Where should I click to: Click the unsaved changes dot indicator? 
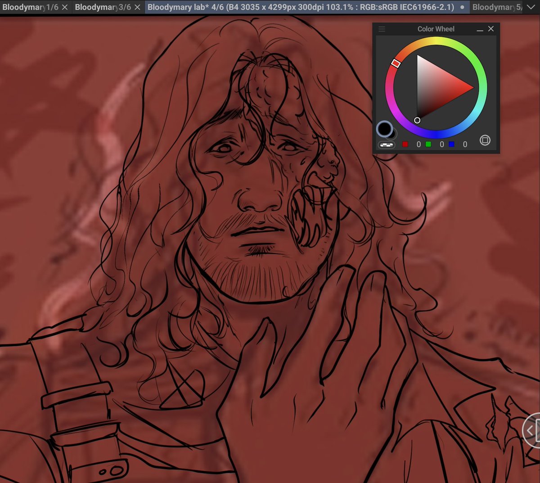coord(462,8)
